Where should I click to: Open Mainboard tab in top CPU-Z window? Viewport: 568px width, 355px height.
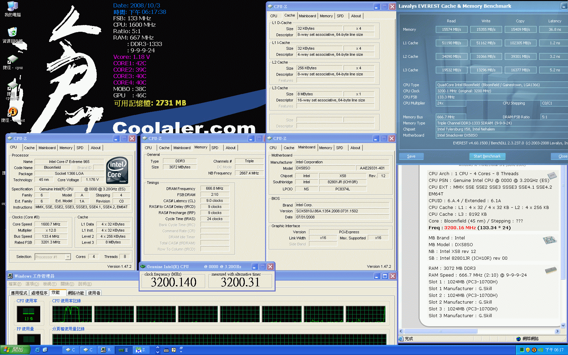pyautogui.click(x=307, y=16)
